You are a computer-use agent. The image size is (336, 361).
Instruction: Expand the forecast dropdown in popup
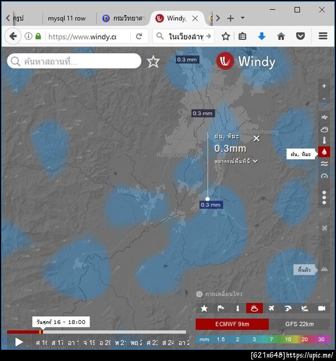pyautogui.click(x=236, y=161)
